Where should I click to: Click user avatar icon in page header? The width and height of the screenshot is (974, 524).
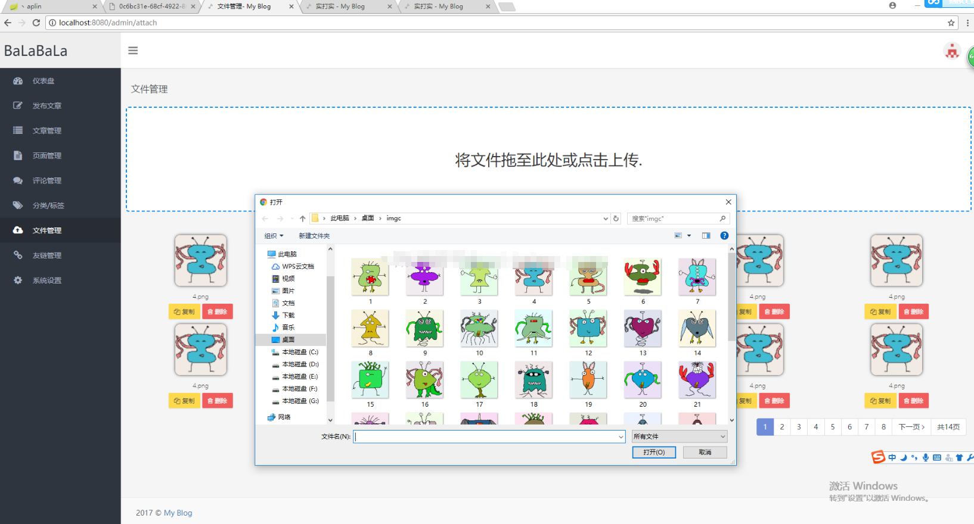pyautogui.click(x=952, y=51)
